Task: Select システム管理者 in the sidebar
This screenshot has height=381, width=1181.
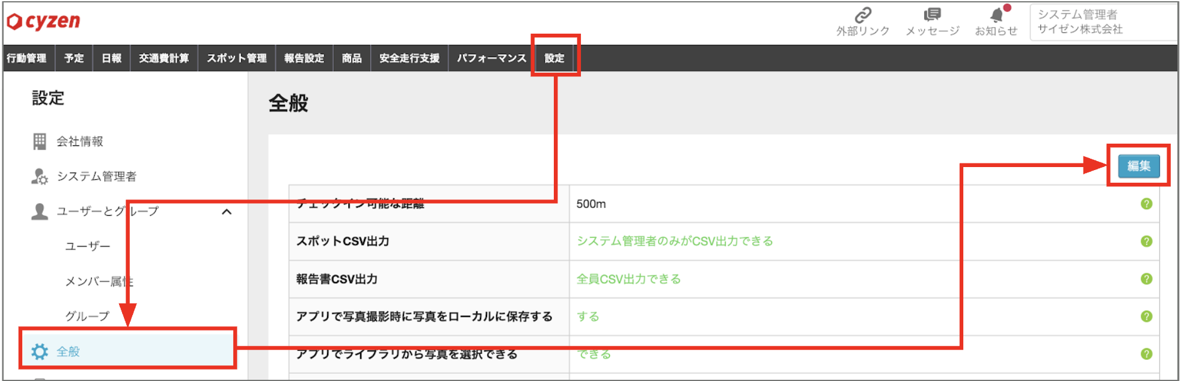Action: [x=97, y=176]
